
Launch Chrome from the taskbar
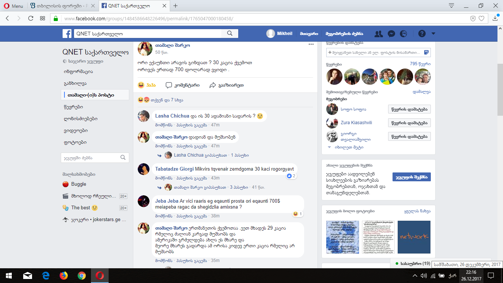tap(82, 275)
